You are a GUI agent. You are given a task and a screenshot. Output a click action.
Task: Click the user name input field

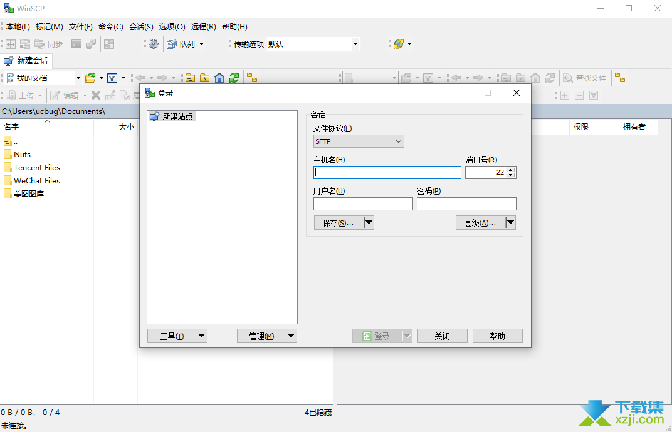pos(363,204)
